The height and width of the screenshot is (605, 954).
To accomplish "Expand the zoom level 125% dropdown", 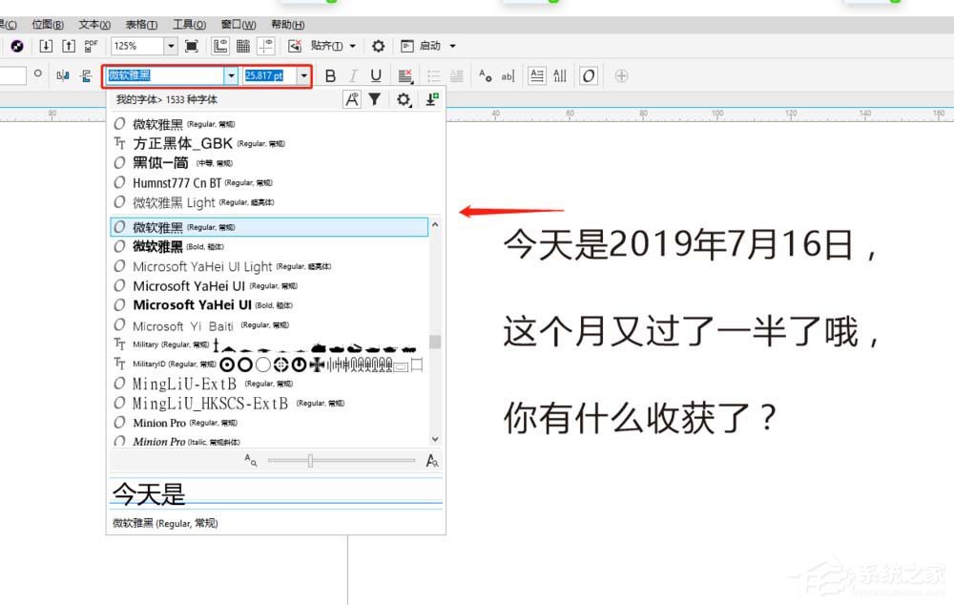I will 170,45.
